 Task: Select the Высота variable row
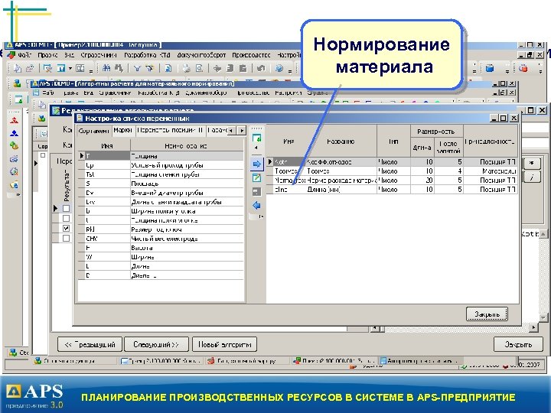161,248
